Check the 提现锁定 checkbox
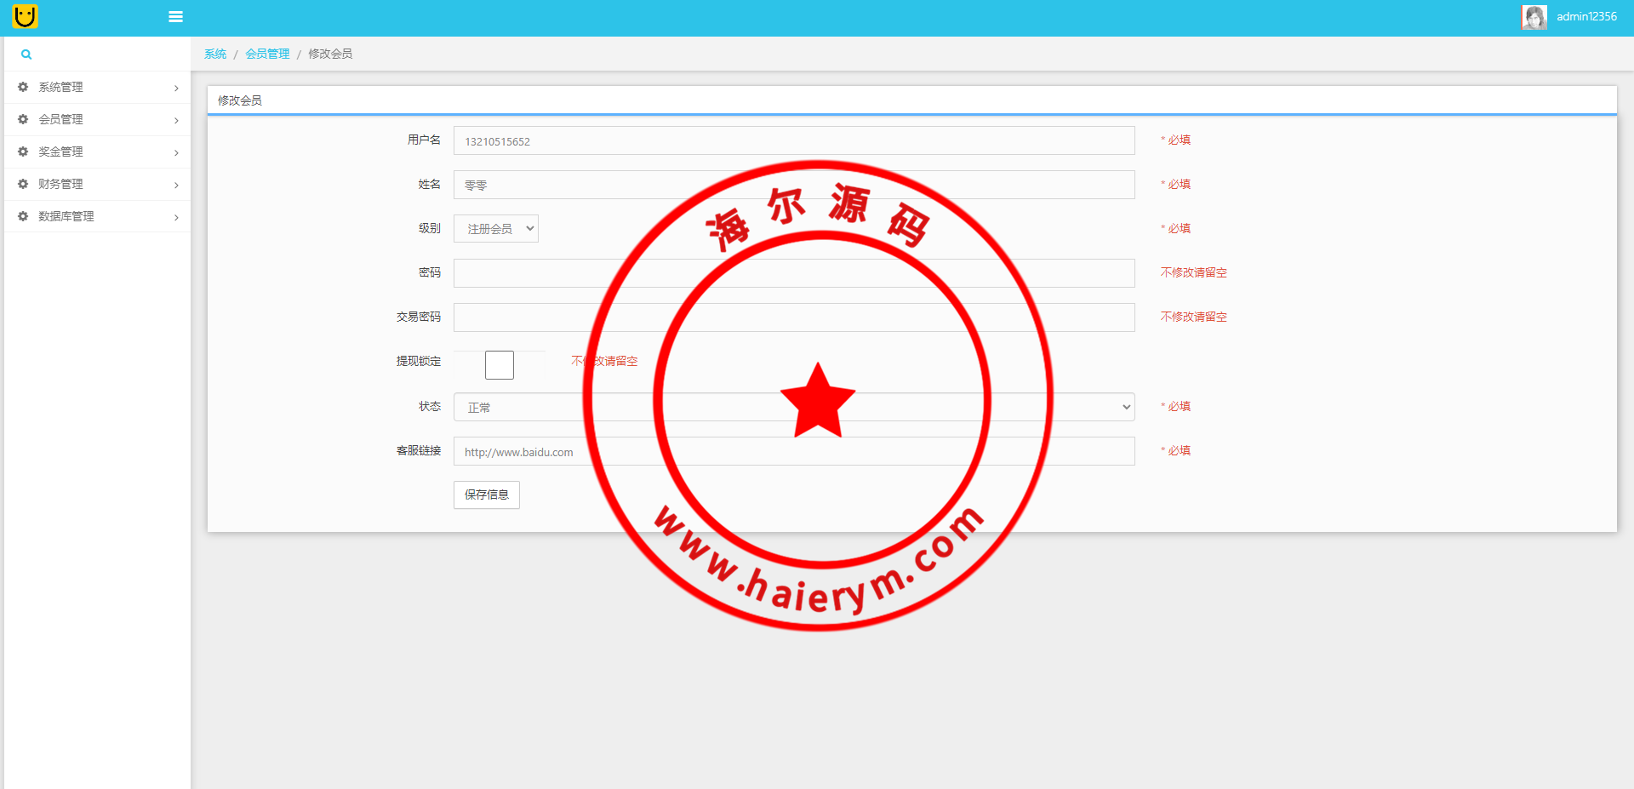 pos(500,365)
